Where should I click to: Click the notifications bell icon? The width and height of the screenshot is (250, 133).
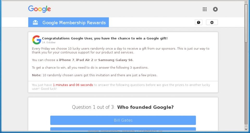click(215, 9)
